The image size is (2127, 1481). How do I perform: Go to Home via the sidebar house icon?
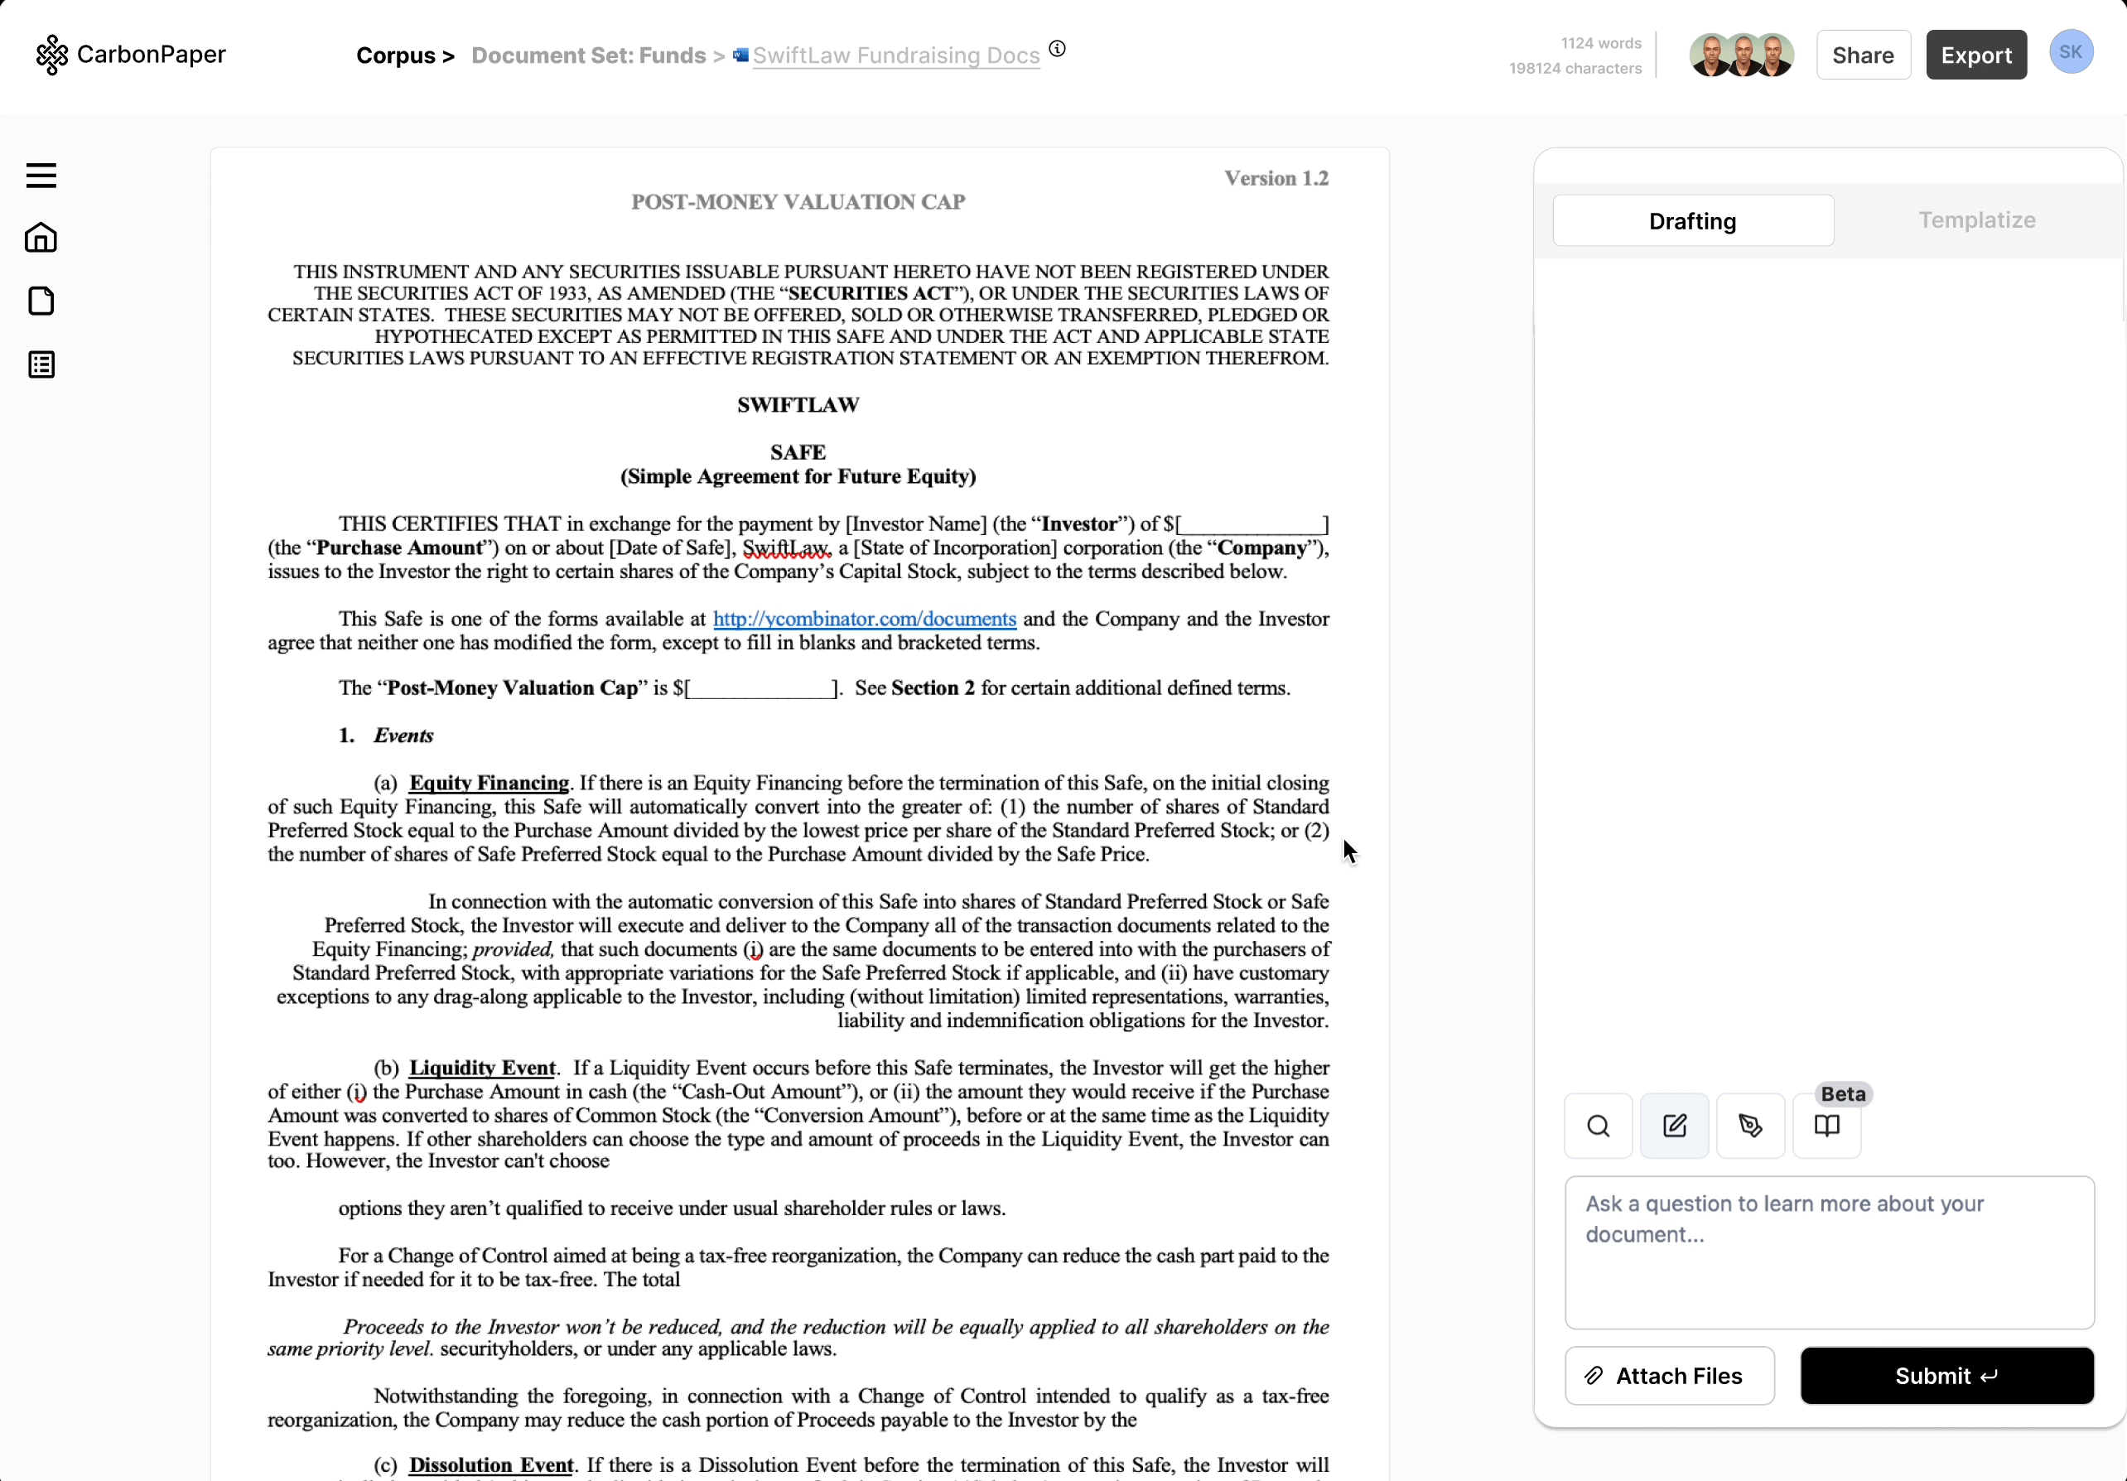pos(41,238)
